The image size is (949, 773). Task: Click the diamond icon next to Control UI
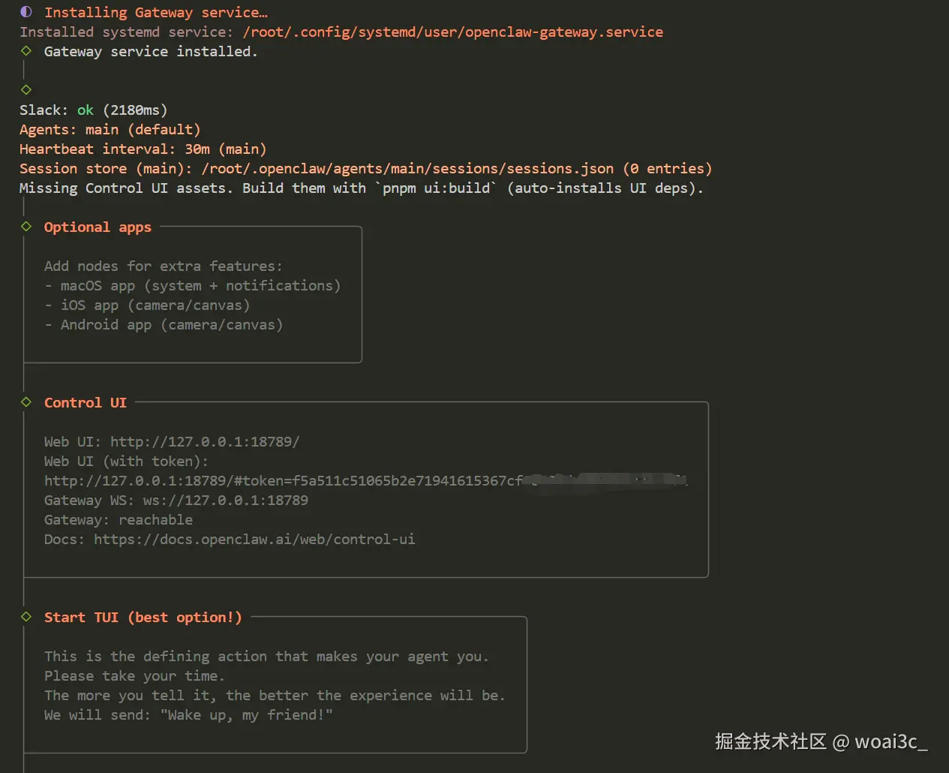26,402
